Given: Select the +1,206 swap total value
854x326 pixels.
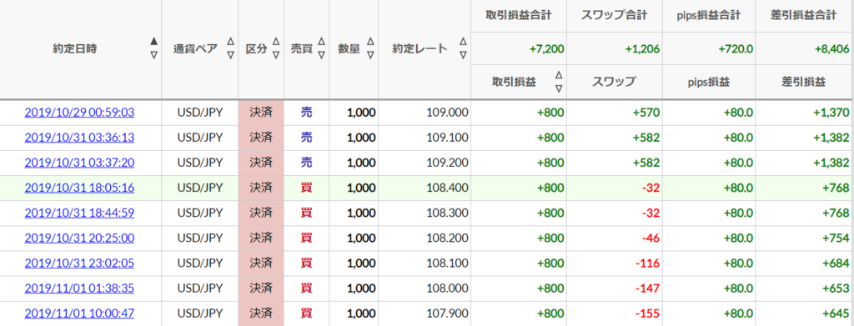Looking at the screenshot, I should click(x=643, y=48).
